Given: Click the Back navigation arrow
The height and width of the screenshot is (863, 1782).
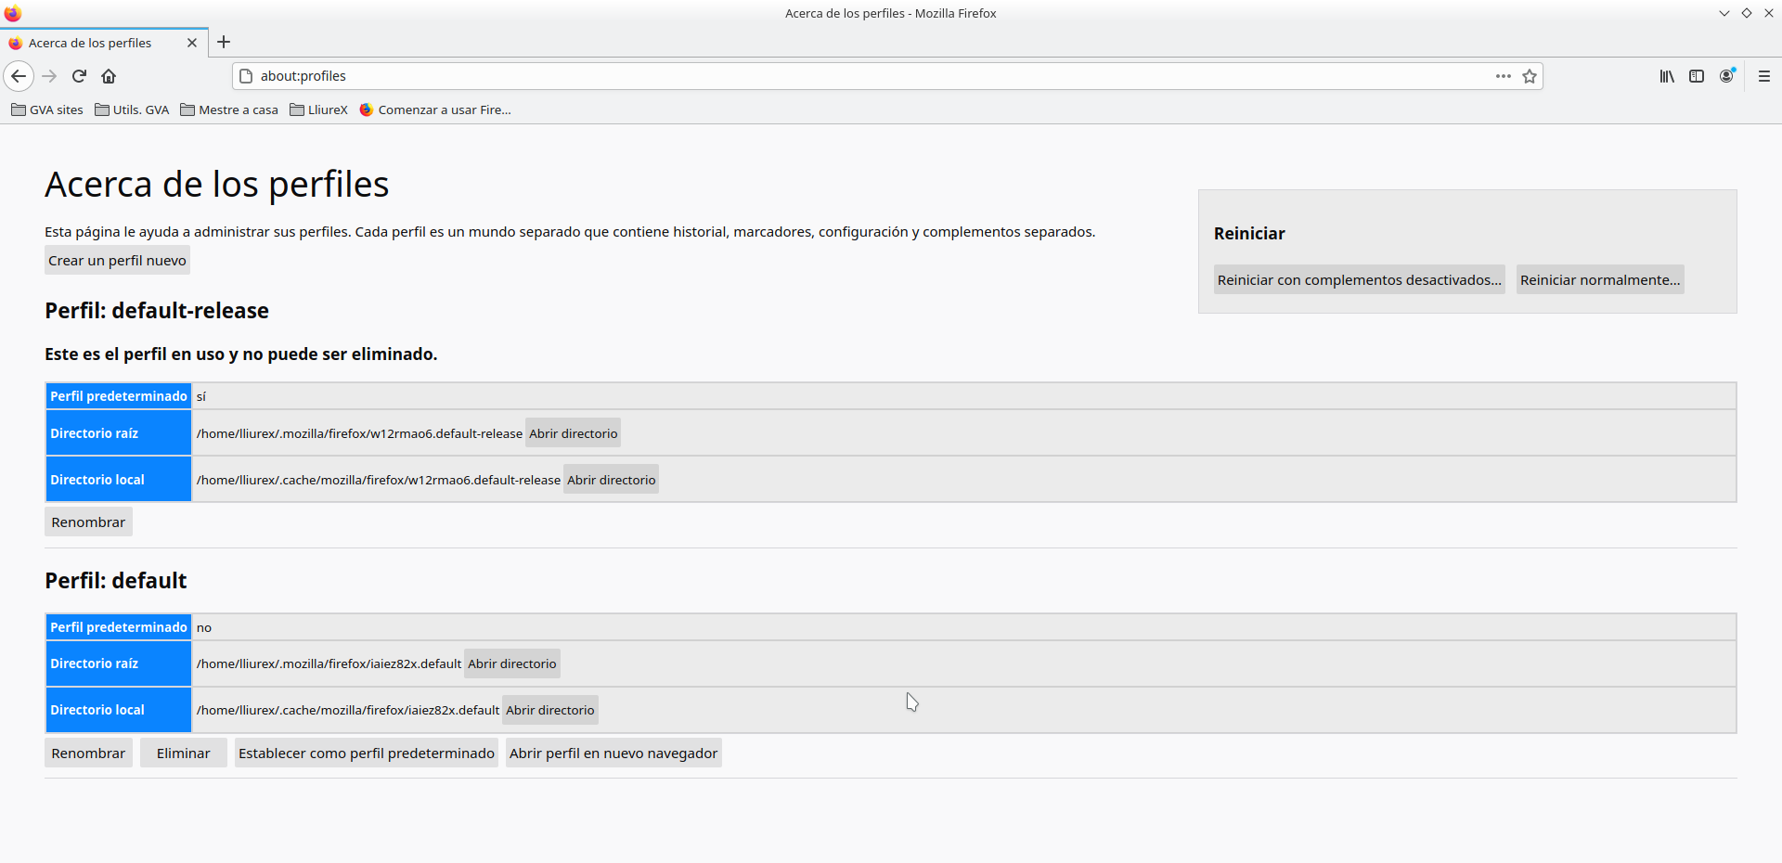Looking at the screenshot, I should click(19, 76).
